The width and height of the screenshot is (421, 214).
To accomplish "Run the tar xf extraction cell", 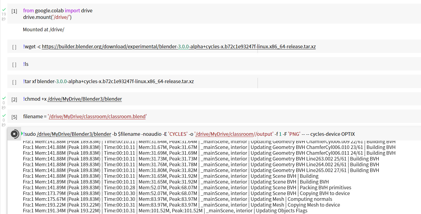I will [x=14, y=82].
